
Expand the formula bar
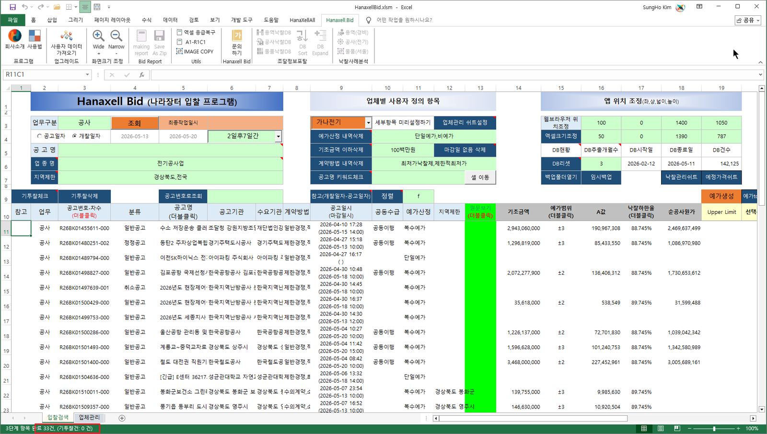pyautogui.click(x=760, y=75)
